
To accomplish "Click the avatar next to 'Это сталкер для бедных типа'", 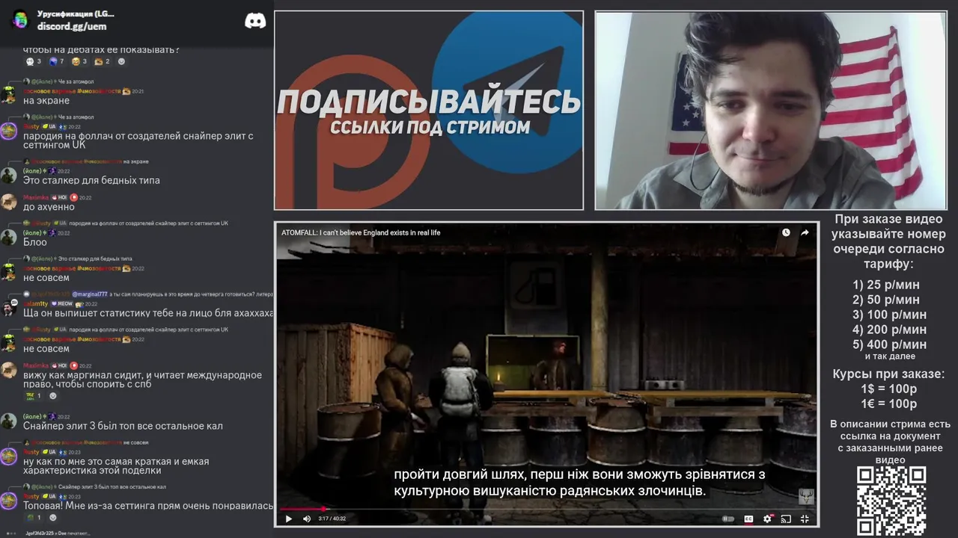I will pyautogui.click(x=8, y=176).
